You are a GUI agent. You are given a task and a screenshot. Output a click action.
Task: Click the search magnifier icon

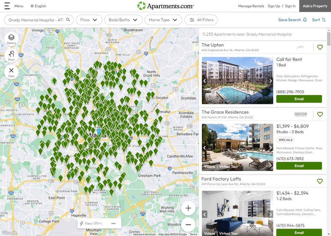68,20
